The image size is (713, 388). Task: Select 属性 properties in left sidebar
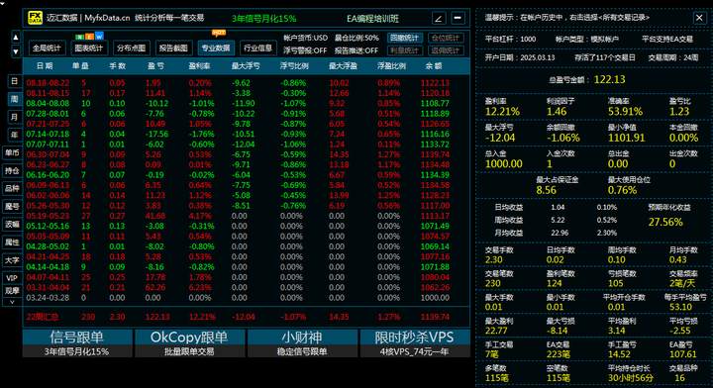12,242
